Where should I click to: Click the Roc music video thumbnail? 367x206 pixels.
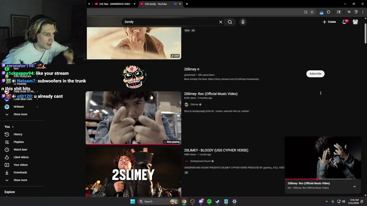[133, 118]
